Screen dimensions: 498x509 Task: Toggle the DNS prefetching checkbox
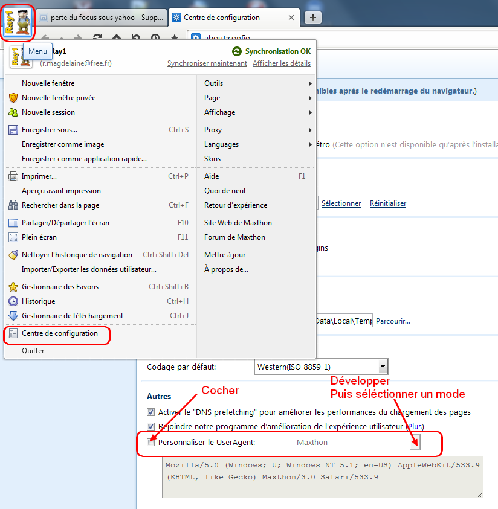(150, 412)
